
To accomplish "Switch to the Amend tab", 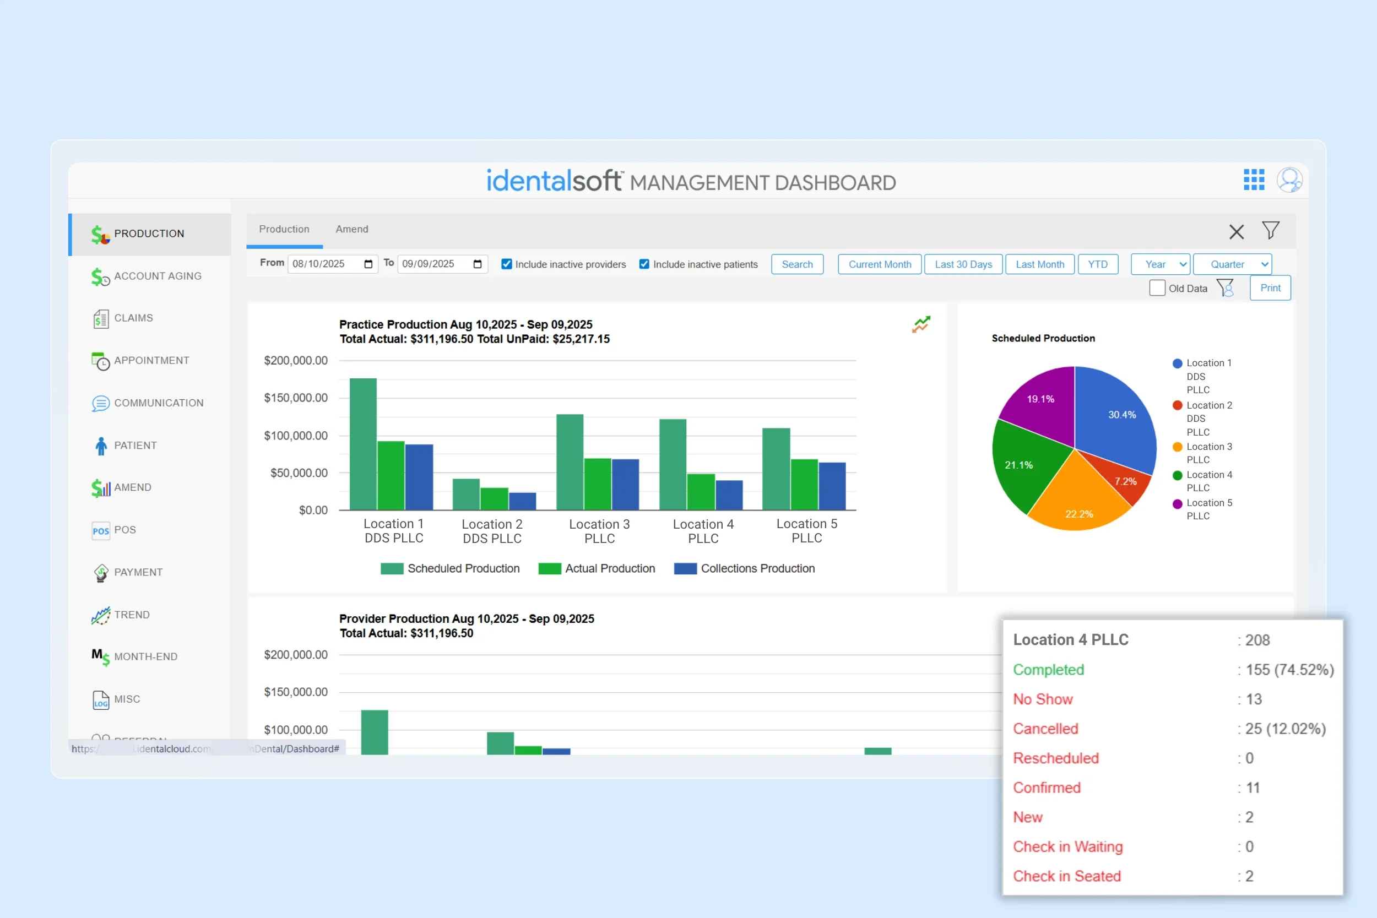I will pyautogui.click(x=352, y=229).
